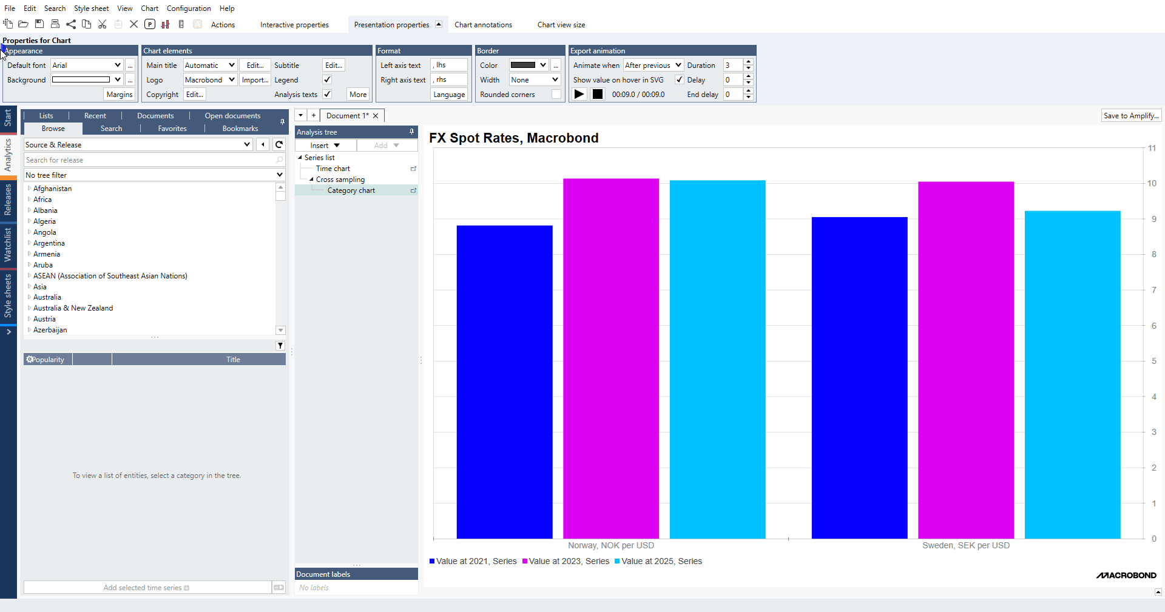This screenshot has width=1165, height=612.
Task: Play the export animation
Action: [579, 94]
